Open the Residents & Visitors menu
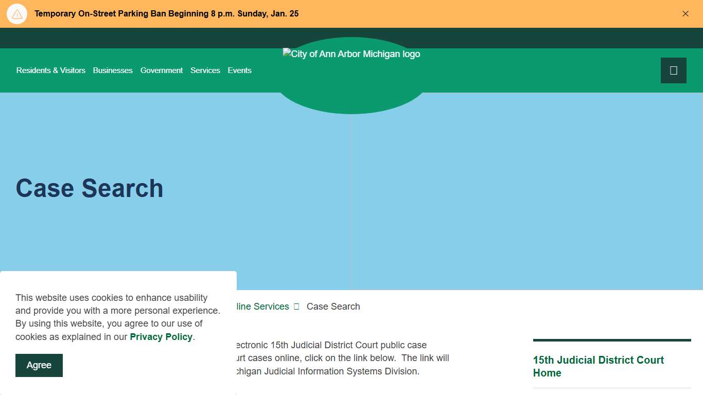703x395 pixels. point(51,70)
